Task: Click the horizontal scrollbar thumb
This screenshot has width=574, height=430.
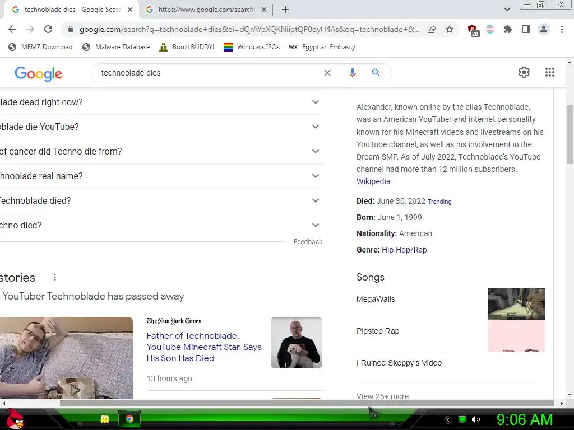Action: point(307,403)
